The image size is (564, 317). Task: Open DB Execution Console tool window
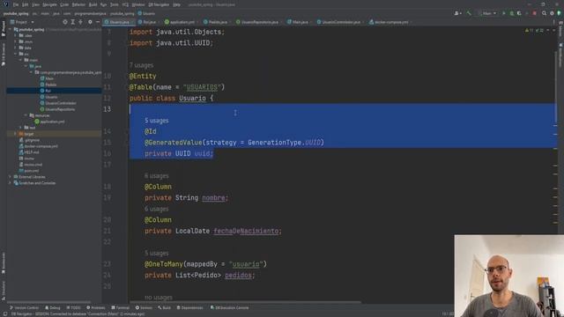coord(229,307)
